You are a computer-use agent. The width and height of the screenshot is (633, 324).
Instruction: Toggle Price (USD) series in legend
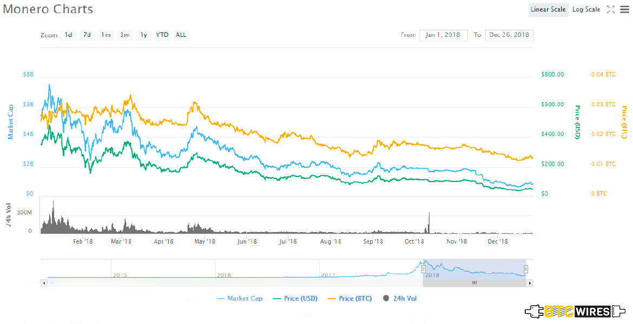(x=295, y=299)
